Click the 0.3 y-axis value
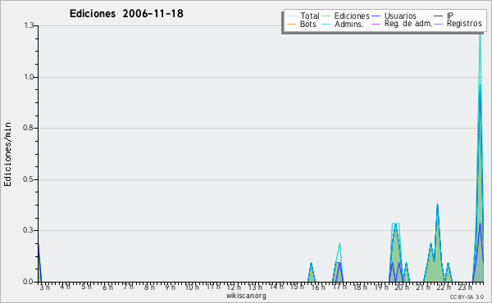This screenshot has height=303, width=492. [x=28, y=230]
